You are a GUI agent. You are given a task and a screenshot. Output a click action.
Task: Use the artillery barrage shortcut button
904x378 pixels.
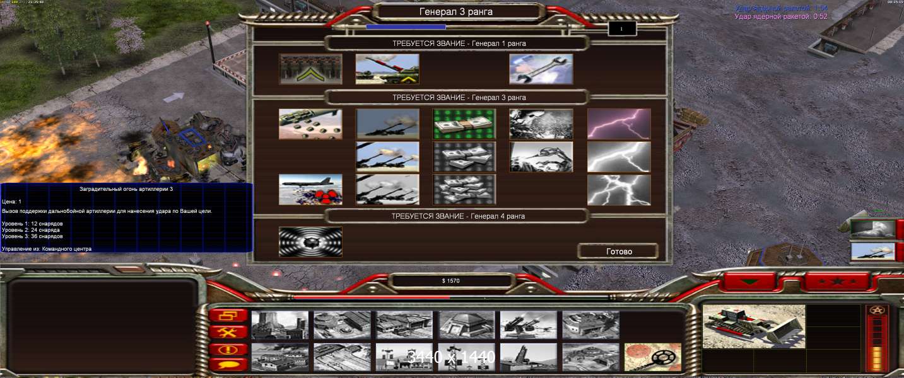coord(873,252)
